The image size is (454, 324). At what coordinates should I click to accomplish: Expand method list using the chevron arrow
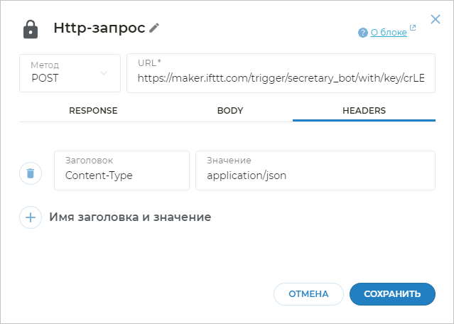pos(104,73)
